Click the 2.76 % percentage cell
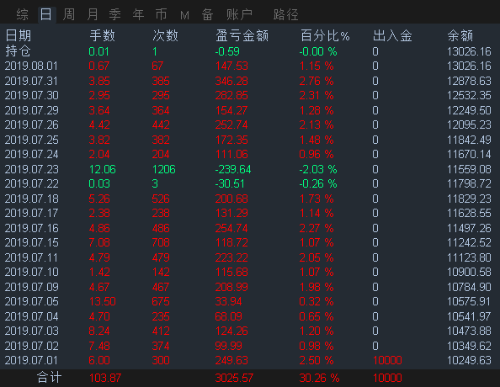The height and width of the screenshot is (387, 500). click(x=316, y=81)
